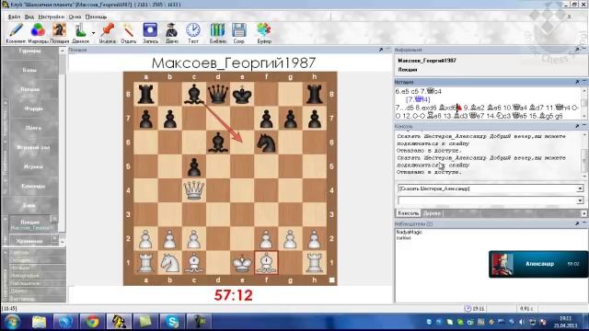This screenshot has height=331, width=589.
Task: Click the red pushpin pointer tool
Action: [108, 30]
